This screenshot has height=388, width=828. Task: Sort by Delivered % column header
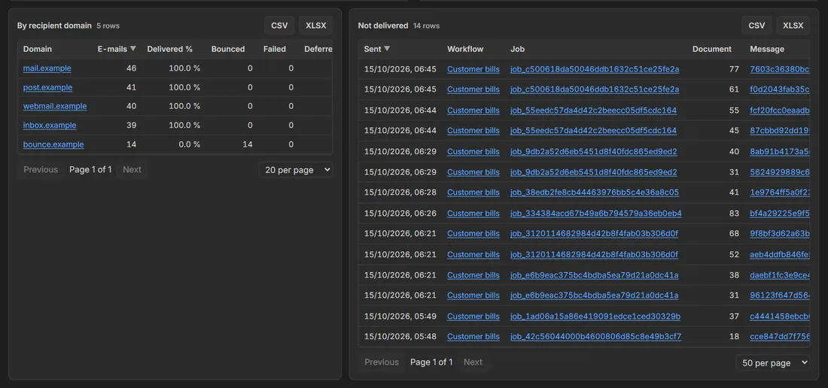(169, 49)
